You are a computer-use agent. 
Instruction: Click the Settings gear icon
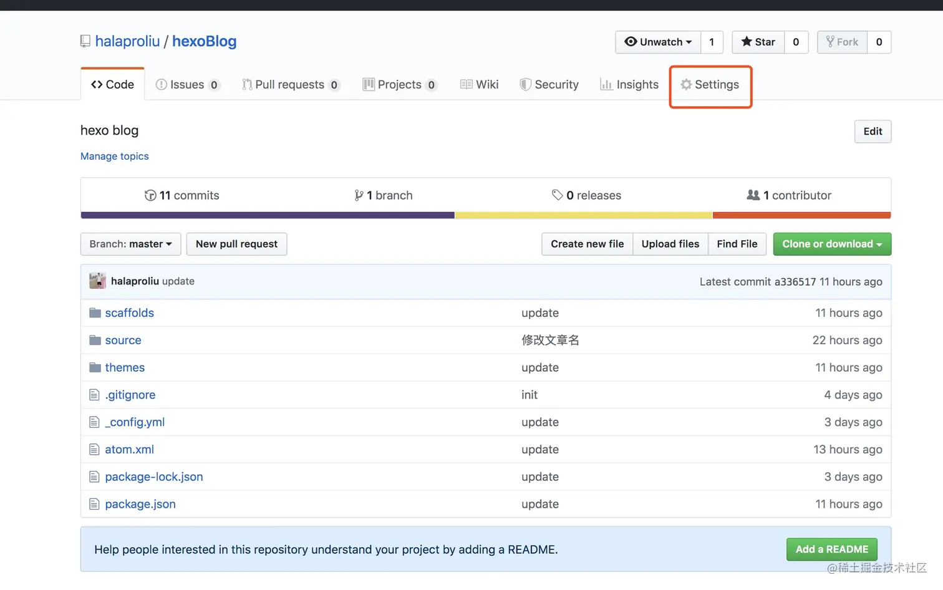point(686,84)
